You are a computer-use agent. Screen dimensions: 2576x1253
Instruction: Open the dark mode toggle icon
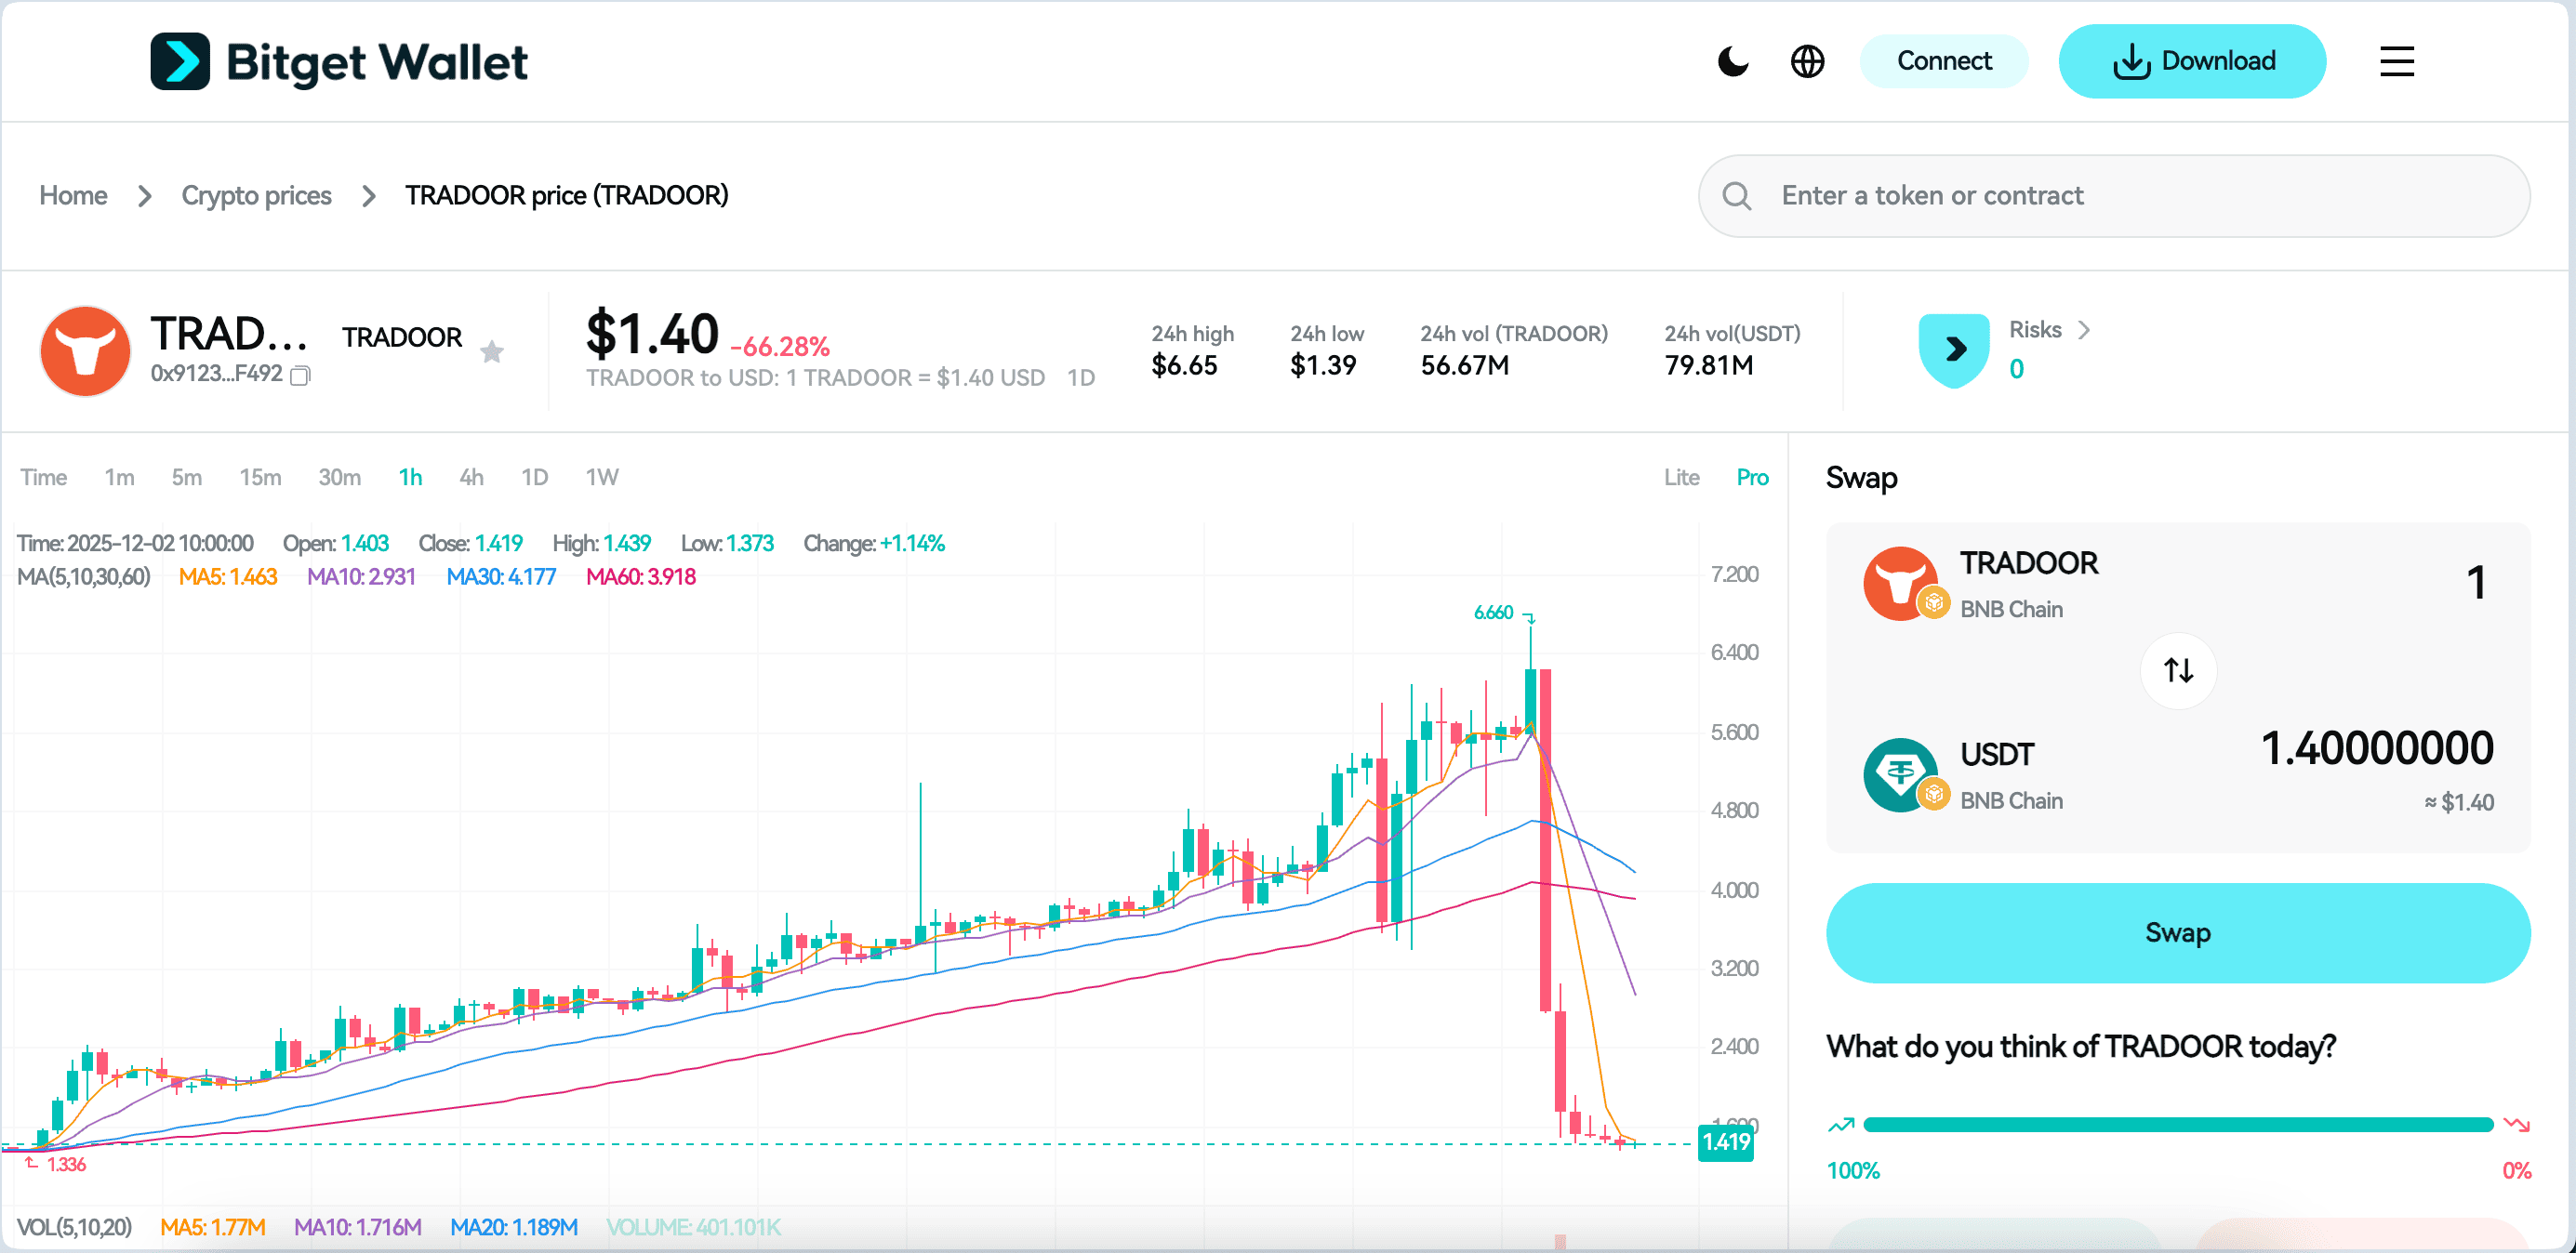1733,61
